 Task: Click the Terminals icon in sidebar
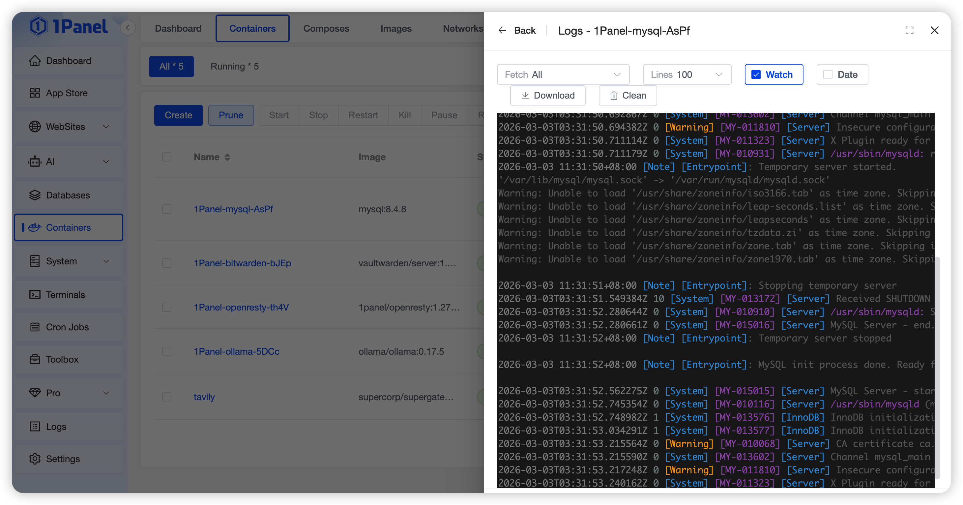[x=35, y=295]
